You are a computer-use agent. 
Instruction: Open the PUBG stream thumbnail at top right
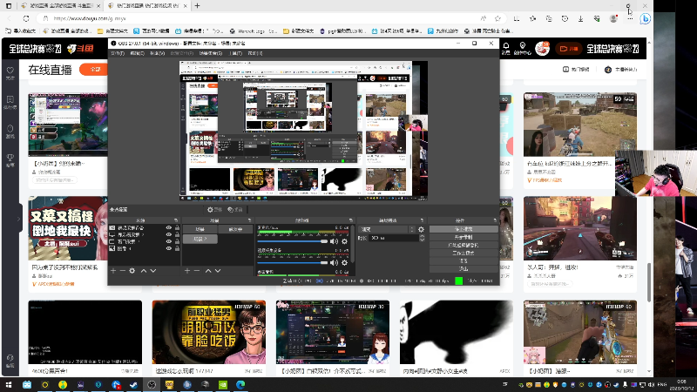(580, 125)
